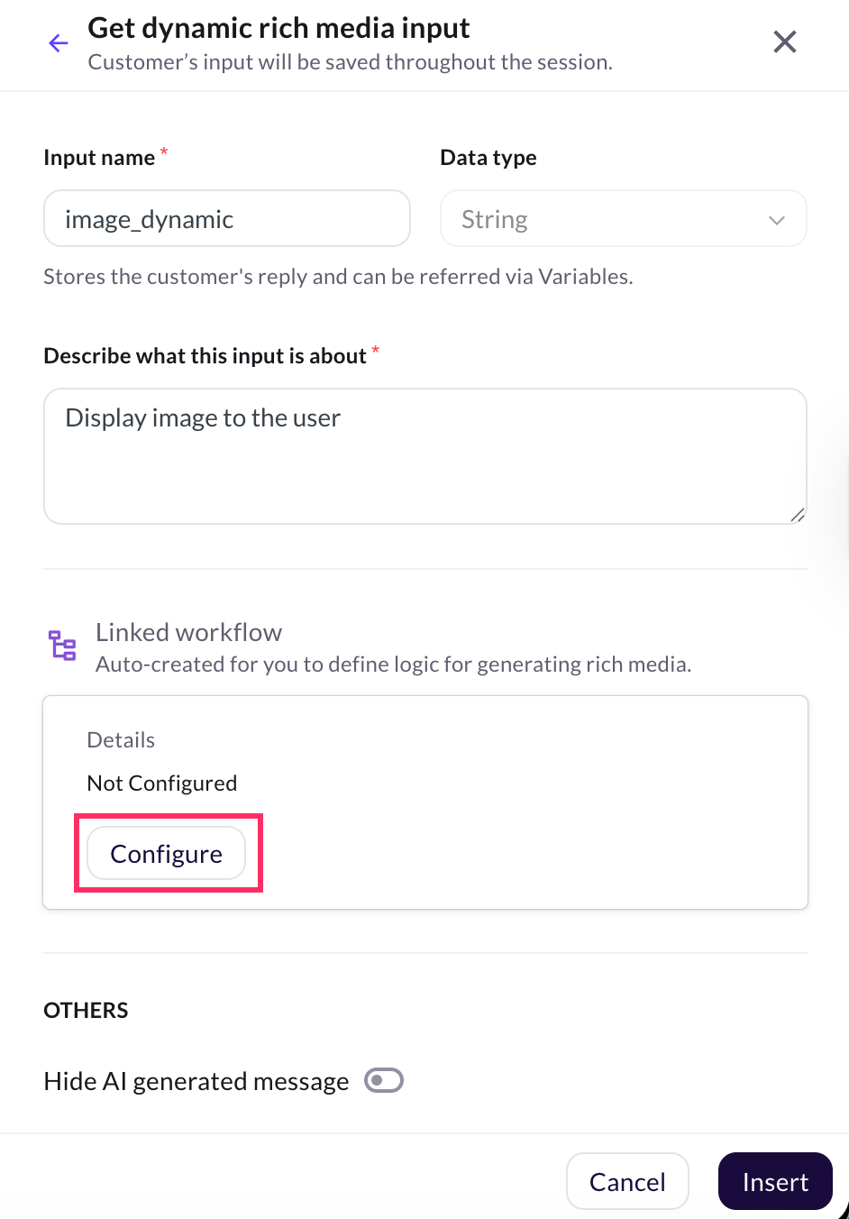The image size is (849, 1219).
Task: Click the 'Input name' label
Action: point(99,158)
